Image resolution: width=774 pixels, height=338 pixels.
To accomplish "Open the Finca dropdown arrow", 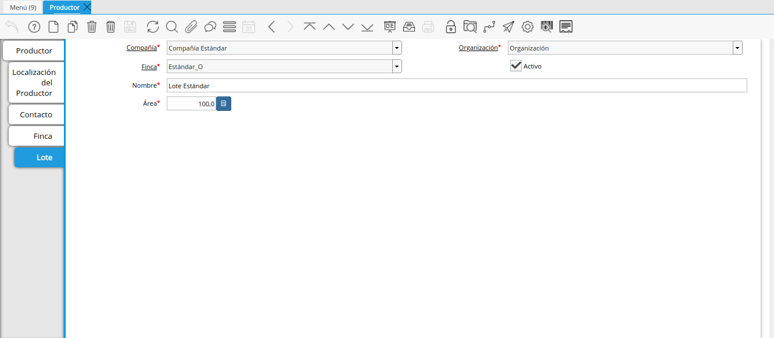I will [396, 67].
